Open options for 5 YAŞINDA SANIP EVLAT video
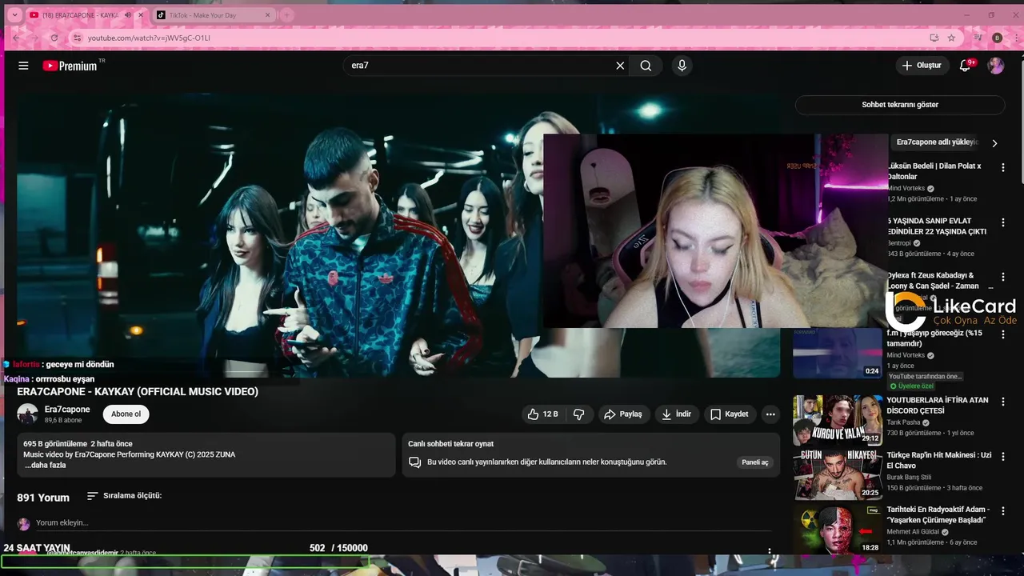Screen dimensions: 1024x576 (1003, 222)
